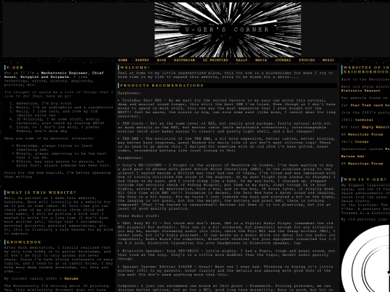Click the 'Speaker System: Edifier' entry
The height and width of the screenshot is (292, 390).
(x=225, y=270)
